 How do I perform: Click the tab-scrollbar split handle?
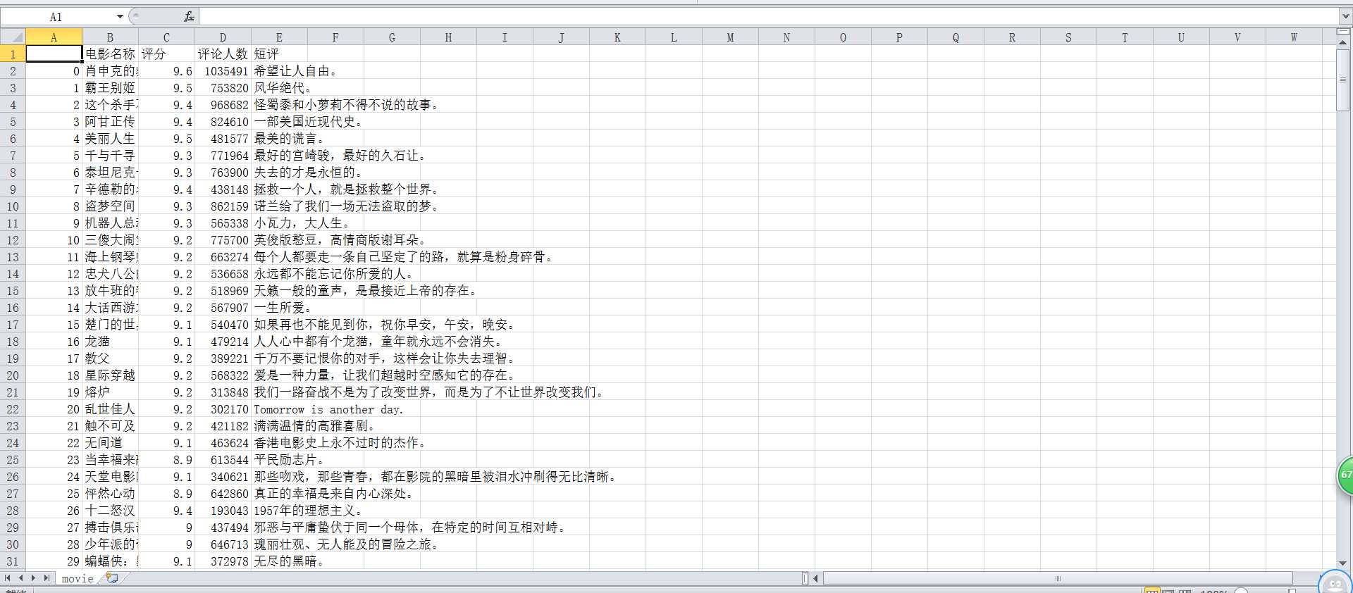coord(805,579)
